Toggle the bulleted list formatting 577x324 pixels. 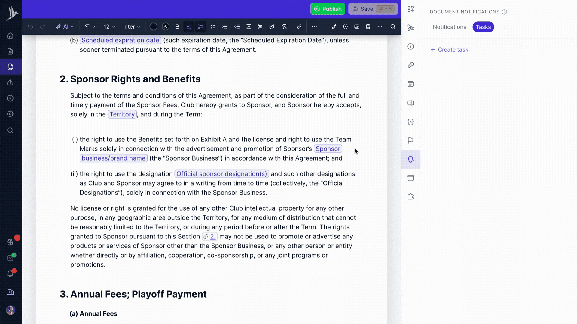213,26
